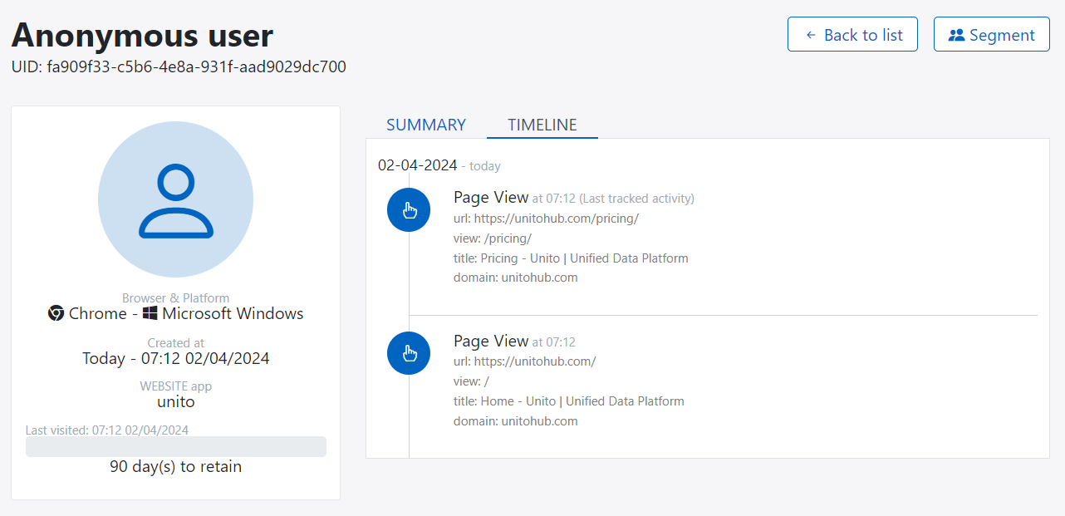Image resolution: width=1065 pixels, height=516 pixels.
Task: Click the home Page View hand icon
Action: [x=409, y=353]
